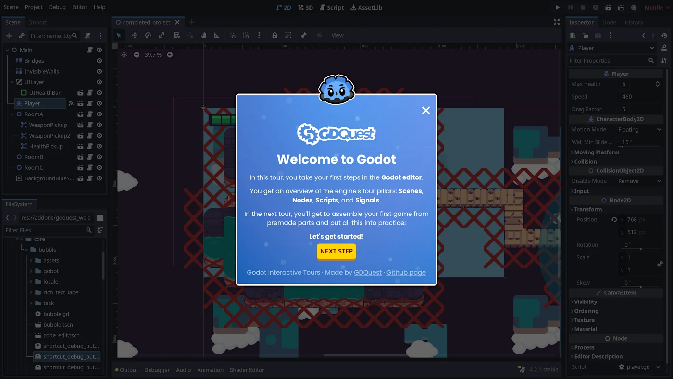The image size is (673, 379).
Task: Open the Scene menu
Action: (x=11, y=7)
